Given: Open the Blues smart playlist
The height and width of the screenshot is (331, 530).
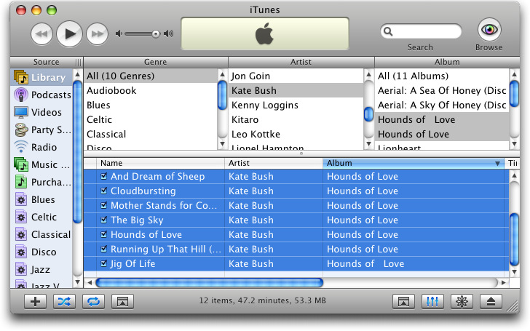Looking at the screenshot, I should coord(41,200).
